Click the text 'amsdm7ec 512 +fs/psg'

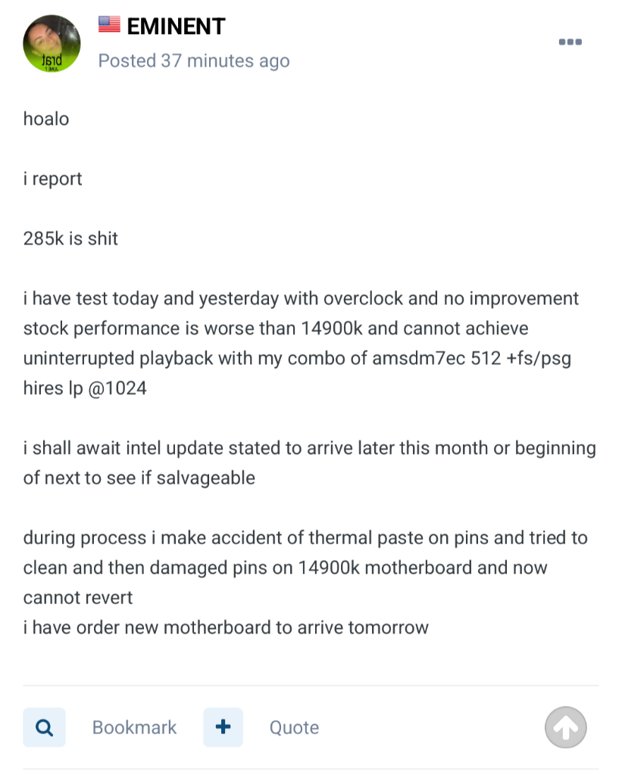click(471, 358)
